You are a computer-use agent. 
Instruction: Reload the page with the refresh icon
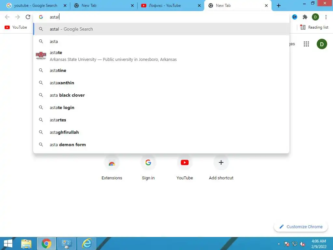pyautogui.click(x=28, y=17)
